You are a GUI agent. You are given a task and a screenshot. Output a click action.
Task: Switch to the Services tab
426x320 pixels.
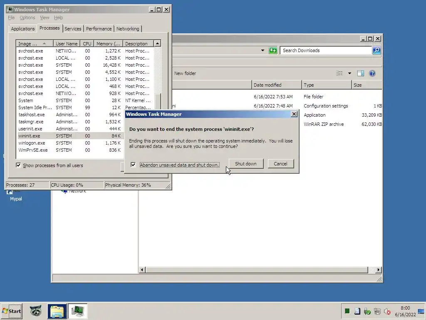click(73, 29)
